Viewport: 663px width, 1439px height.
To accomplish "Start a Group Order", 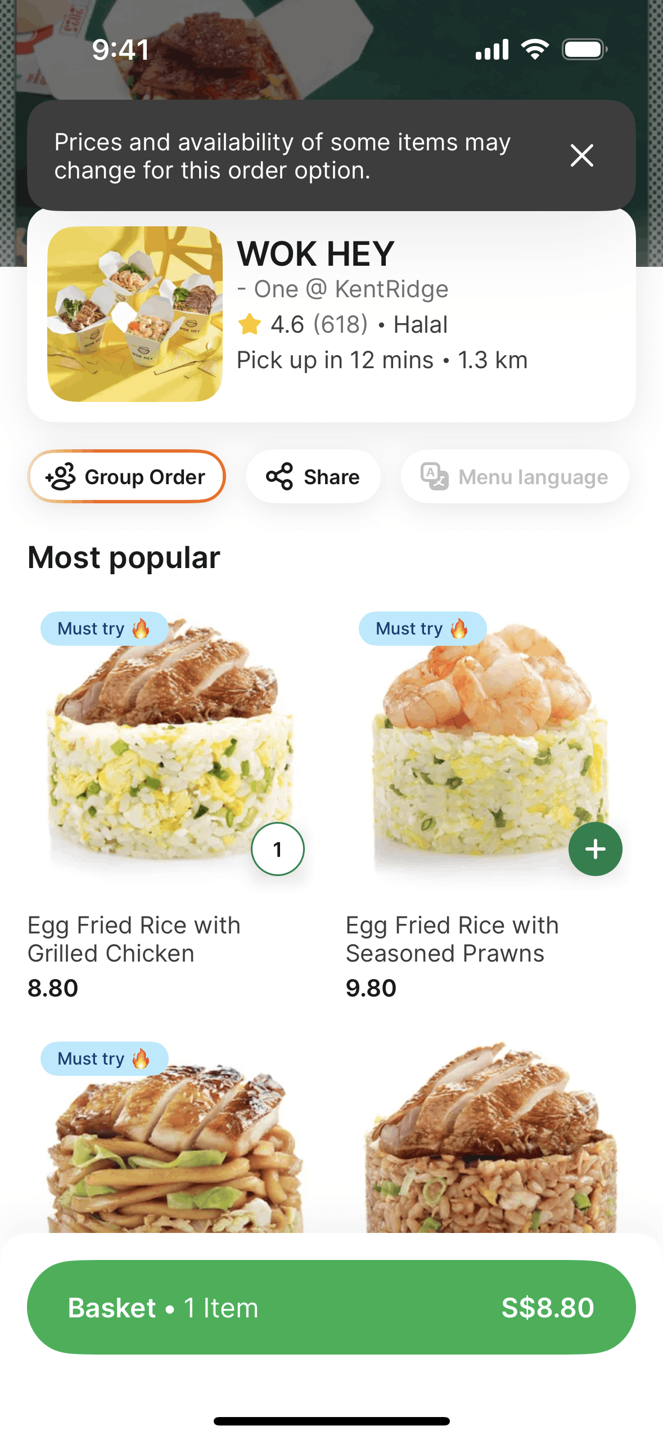I will point(127,476).
